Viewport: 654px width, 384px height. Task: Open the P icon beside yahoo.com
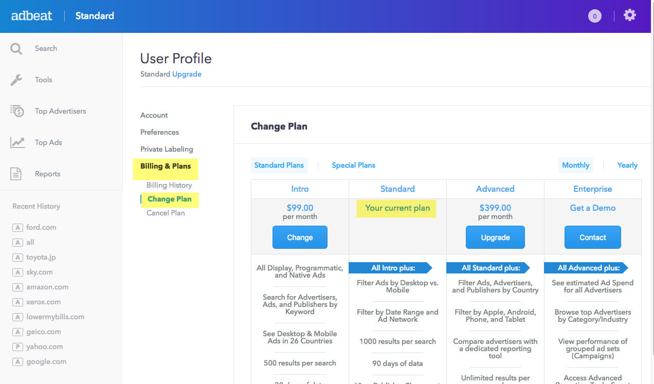[x=18, y=347]
